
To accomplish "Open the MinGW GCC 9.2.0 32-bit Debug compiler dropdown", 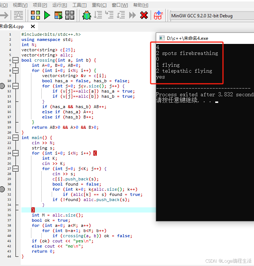I will pos(212,16).
